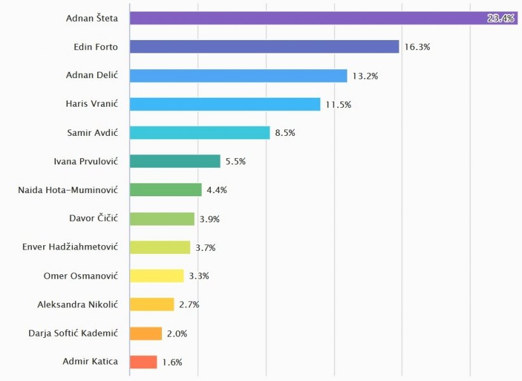Click the teal Ivana Prvulović bar
This screenshot has width=522, height=381.
tap(175, 161)
